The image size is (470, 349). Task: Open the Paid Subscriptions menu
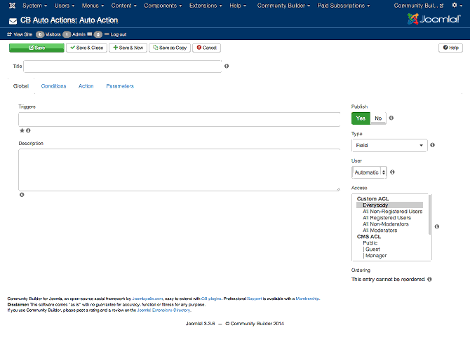click(344, 6)
